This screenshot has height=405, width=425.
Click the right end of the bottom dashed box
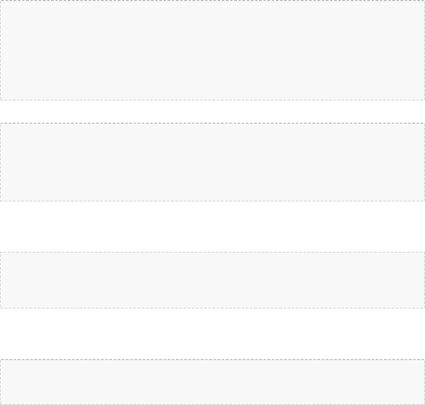tap(414, 382)
